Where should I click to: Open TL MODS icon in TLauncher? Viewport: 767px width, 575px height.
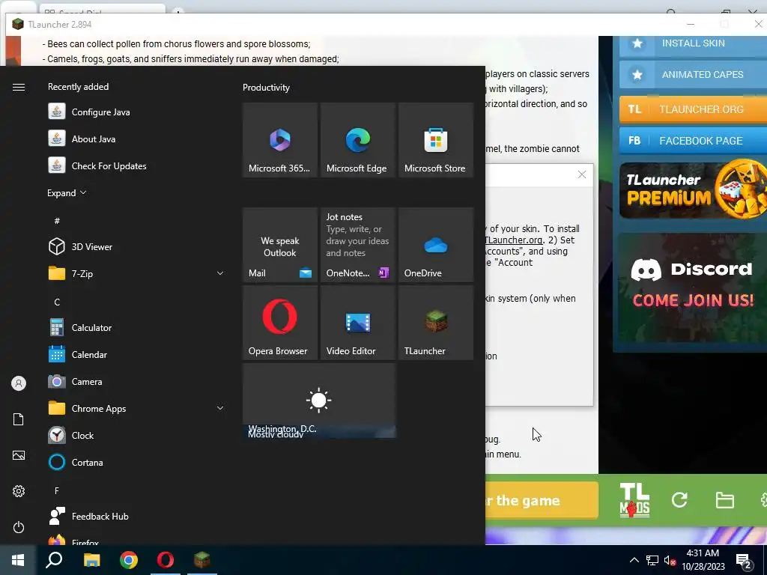[x=634, y=500]
